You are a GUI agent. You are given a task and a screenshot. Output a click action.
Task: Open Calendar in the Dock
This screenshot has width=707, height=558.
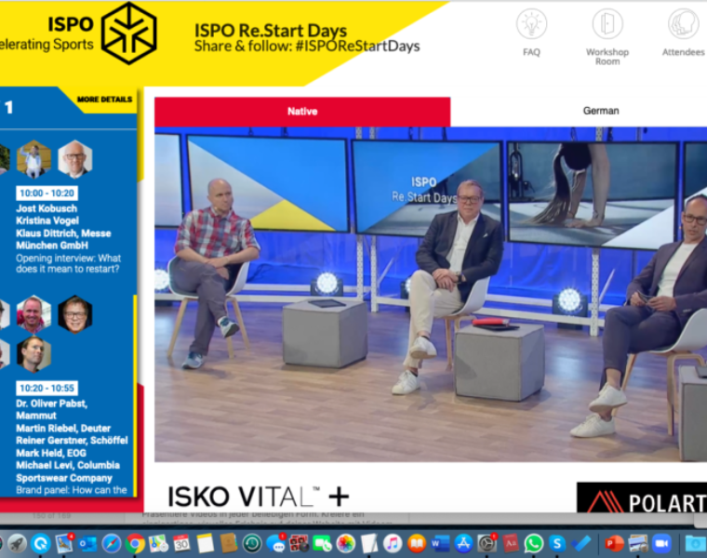(x=181, y=543)
